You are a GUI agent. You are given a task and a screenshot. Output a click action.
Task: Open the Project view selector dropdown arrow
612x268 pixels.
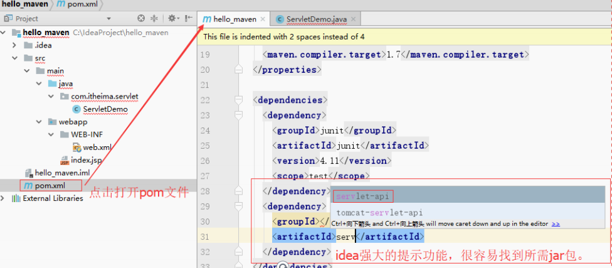(x=109, y=19)
